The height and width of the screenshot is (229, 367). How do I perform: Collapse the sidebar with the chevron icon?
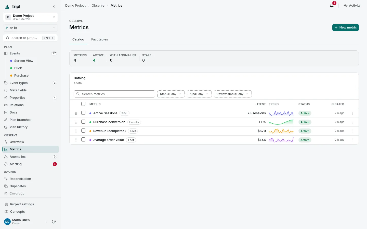[x=54, y=7]
